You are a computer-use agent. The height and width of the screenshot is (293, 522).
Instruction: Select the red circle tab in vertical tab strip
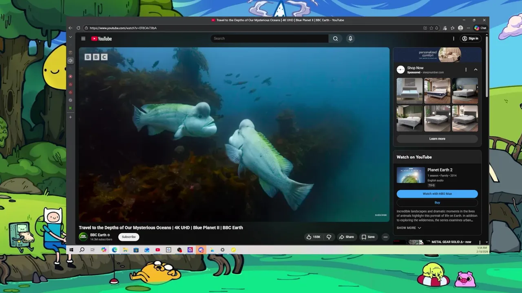pyautogui.click(x=71, y=77)
